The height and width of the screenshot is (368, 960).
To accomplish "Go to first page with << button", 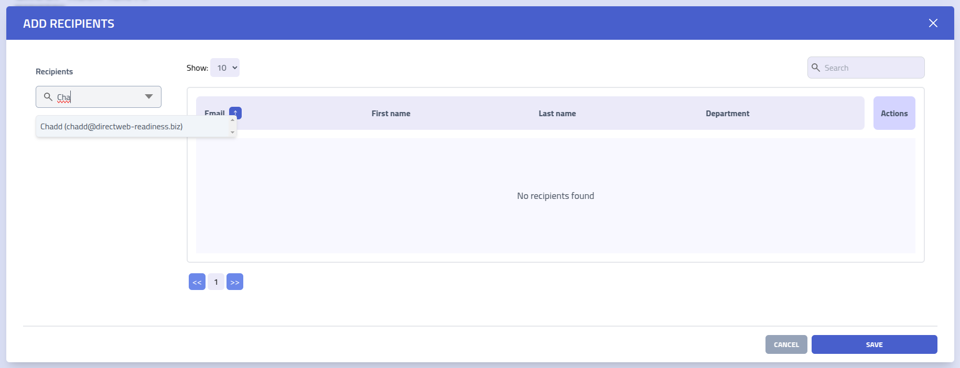I will click(197, 282).
